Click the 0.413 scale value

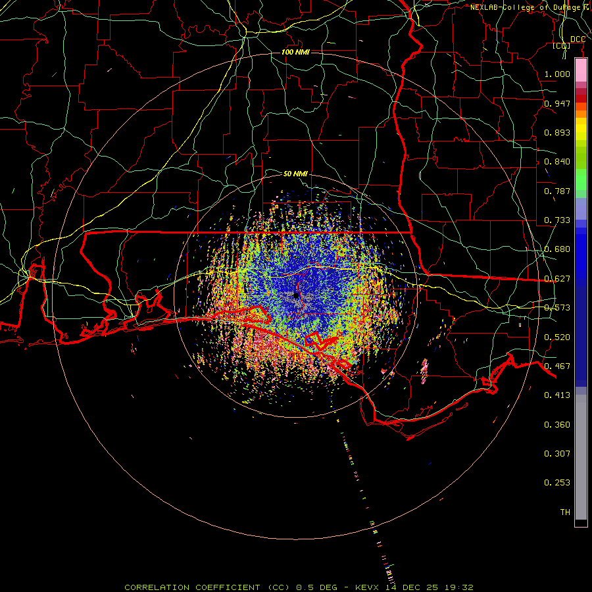tap(557, 395)
